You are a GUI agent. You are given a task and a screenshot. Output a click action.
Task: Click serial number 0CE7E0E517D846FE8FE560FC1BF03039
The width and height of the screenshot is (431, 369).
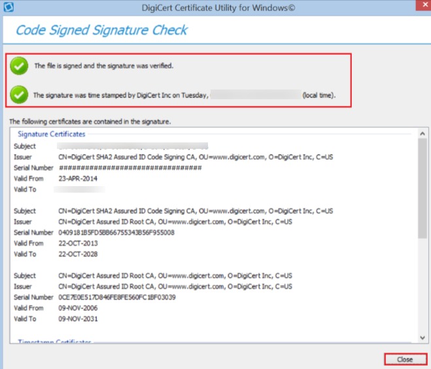click(x=117, y=297)
